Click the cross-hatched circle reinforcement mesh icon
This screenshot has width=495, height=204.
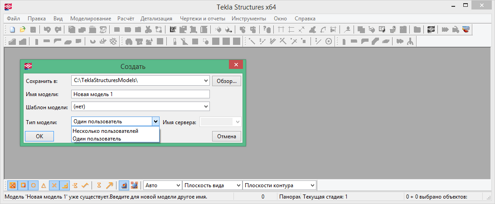click(113, 41)
